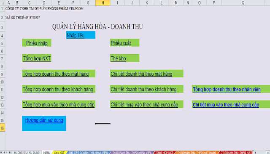
Task: Switch to HUONG DAN SU DUNG sheet tab
Action: (27, 152)
